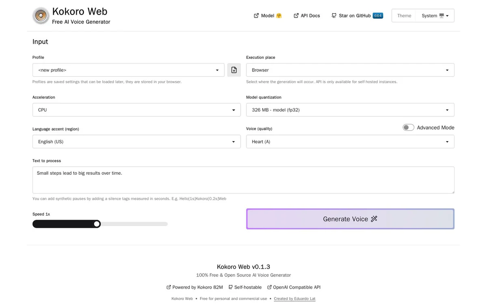Open the Acceleration CPU dropdown
The width and height of the screenshot is (487, 304).
(136, 110)
